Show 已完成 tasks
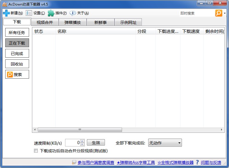The image size is (229, 168). 17,53
